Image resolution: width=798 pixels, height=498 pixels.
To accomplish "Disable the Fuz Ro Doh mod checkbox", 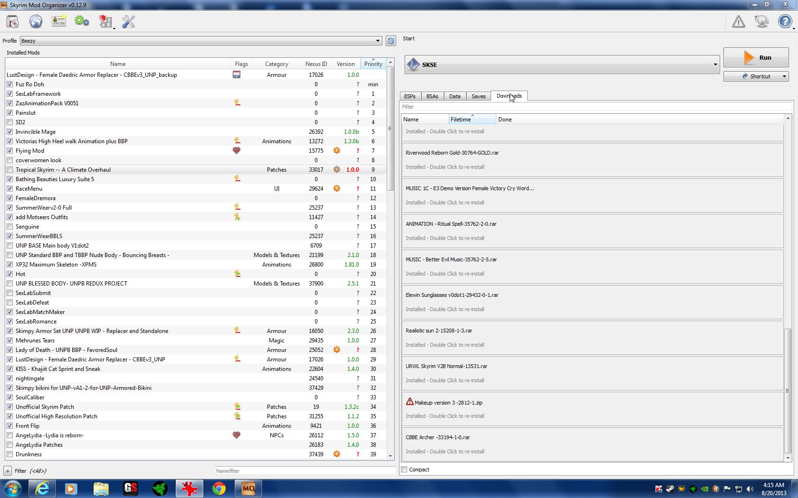I will (x=10, y=84).
